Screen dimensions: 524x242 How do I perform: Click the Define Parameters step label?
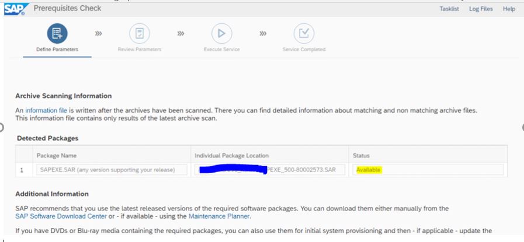pyautogui.click(x=57, y=50)
